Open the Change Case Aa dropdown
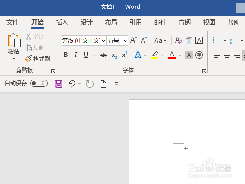This screenshot has height=184, width=245. coord(160,40)
